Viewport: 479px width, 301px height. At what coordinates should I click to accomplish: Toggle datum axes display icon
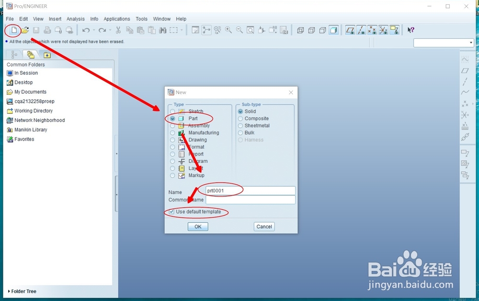pos(361,30)
